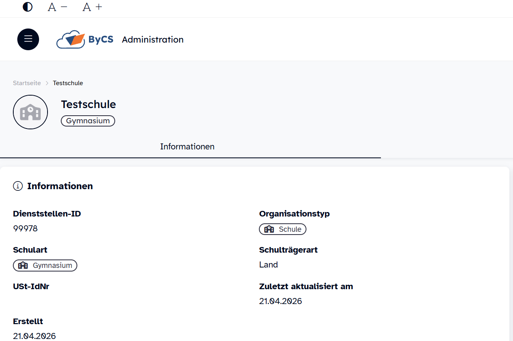513x341 pixels.
Task: Switch to the Informationen tab
Action: 187,147
